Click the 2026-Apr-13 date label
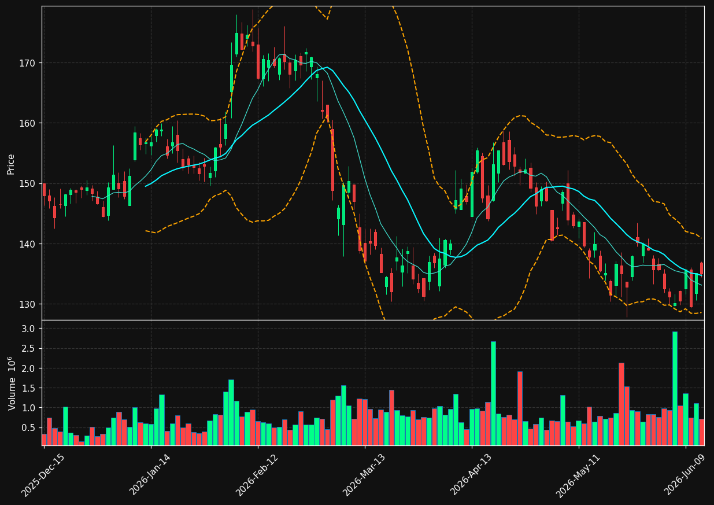 (471, 474)
